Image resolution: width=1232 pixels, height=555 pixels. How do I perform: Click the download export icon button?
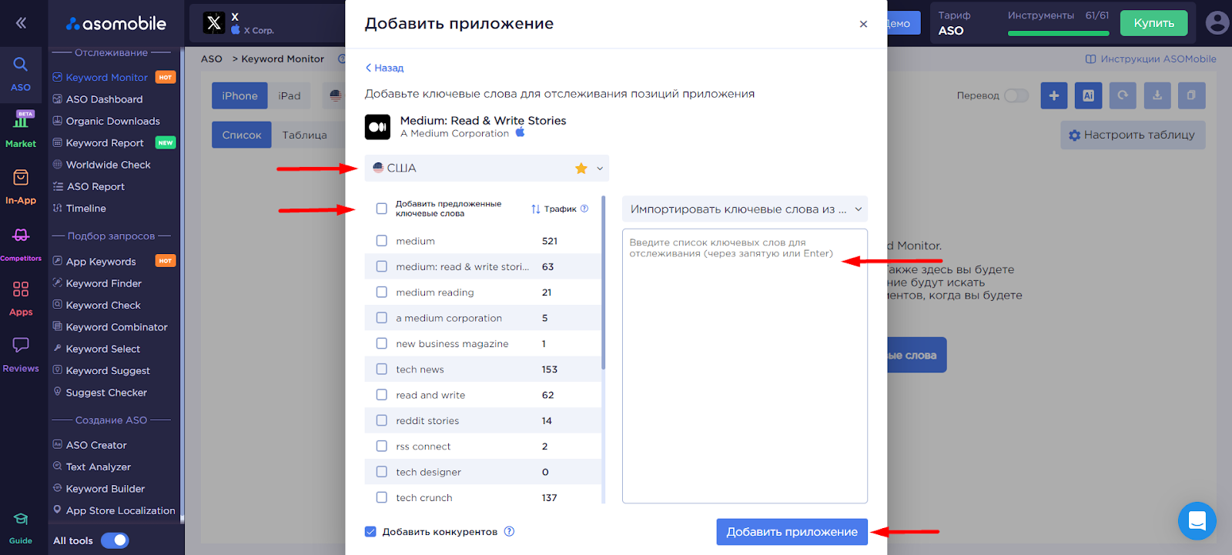coord(1157,95)
